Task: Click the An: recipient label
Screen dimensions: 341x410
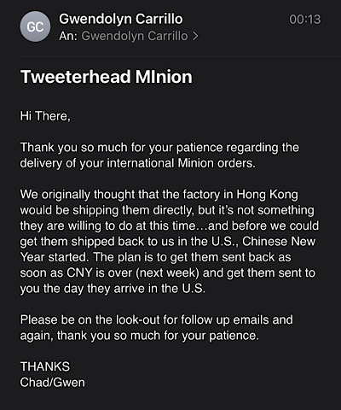Action: coord(68,36)
